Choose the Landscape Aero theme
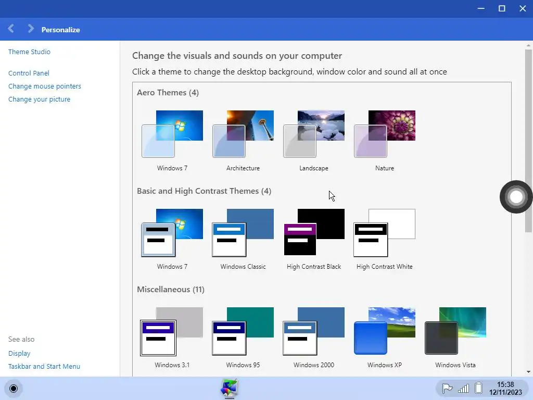 pos(313,140)
